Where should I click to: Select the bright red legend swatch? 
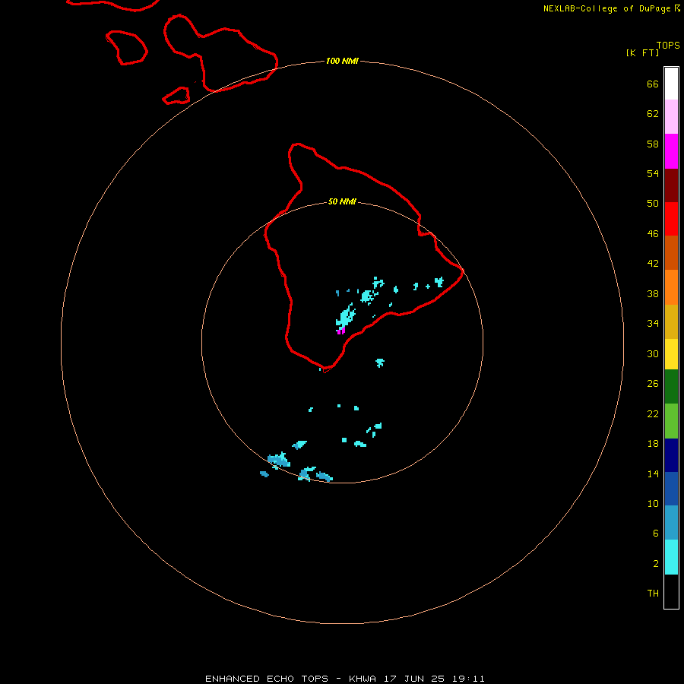point(671,219)
